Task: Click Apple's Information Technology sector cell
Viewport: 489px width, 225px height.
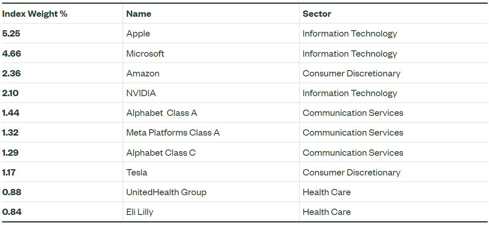Action: (350, 34)
